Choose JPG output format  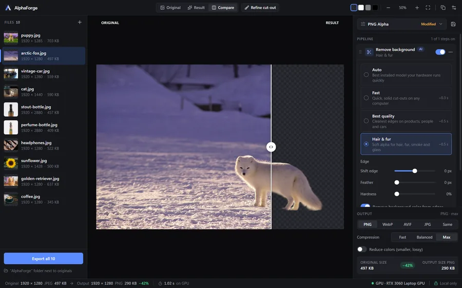427,224
